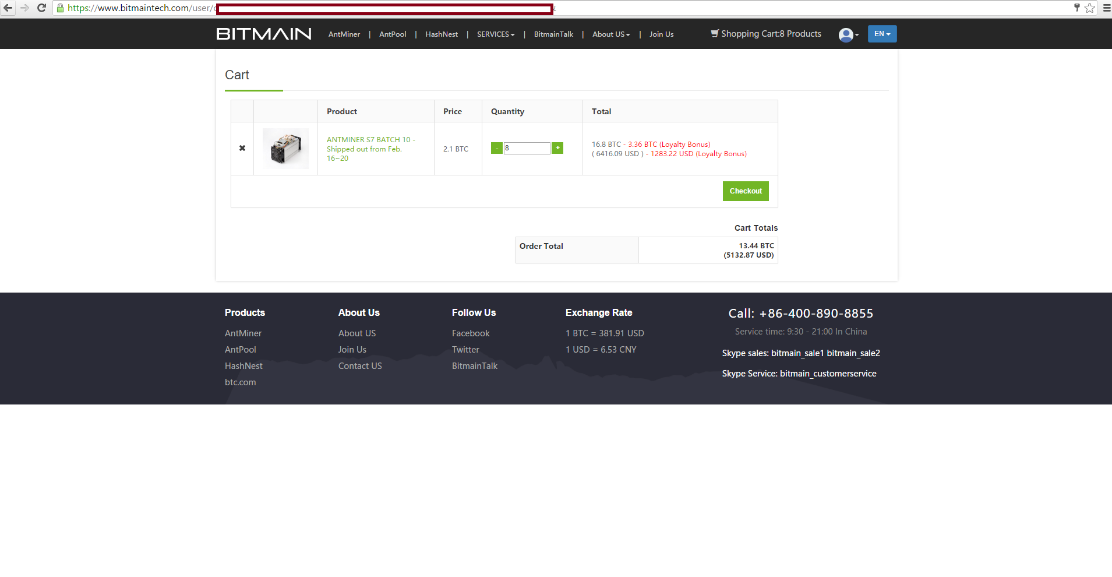Click the '3.36 BTC (Loyalty Bonus)' text
The width and height of the screenshot is (1112, 577).
pos(669,145)
